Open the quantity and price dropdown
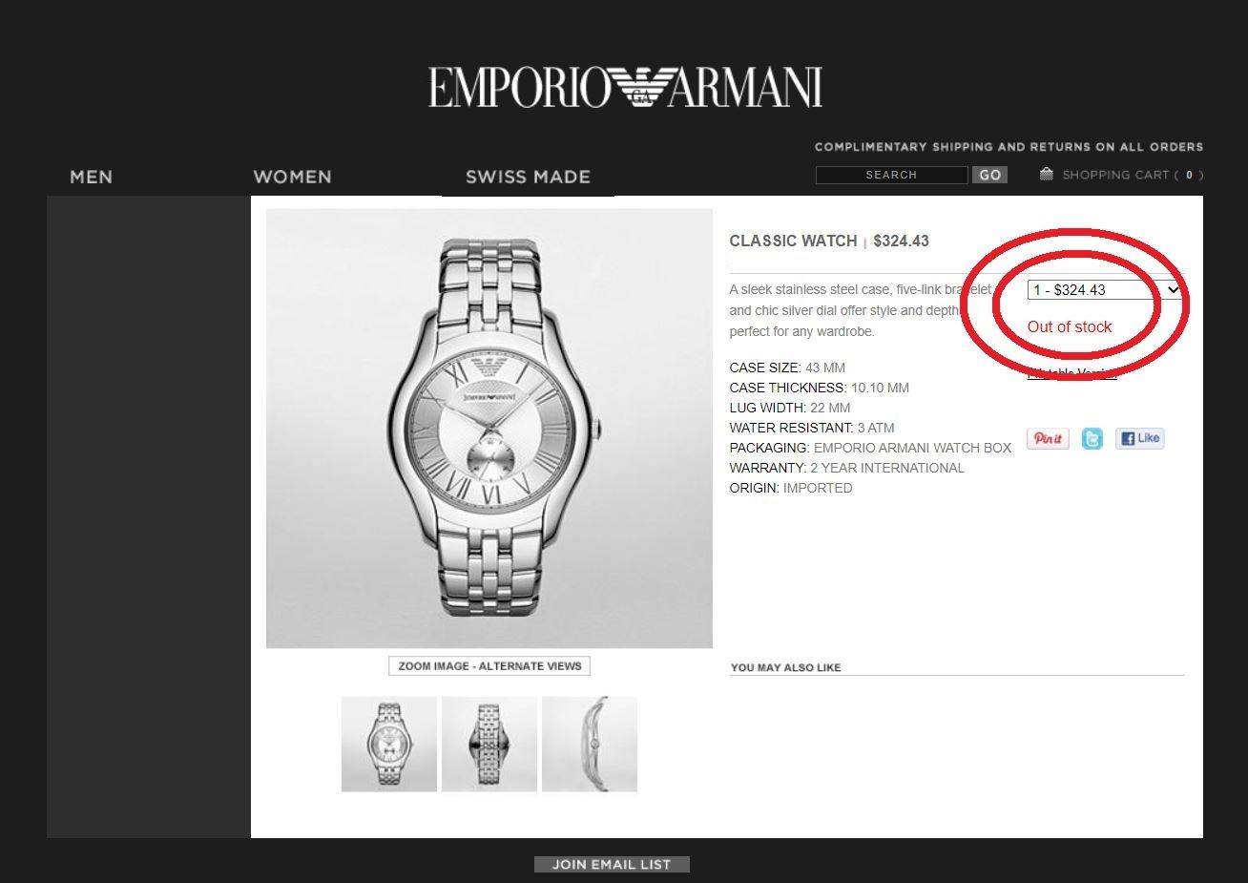The height and width of the screenshot is (883, 1248). (x=1105, y=290)
